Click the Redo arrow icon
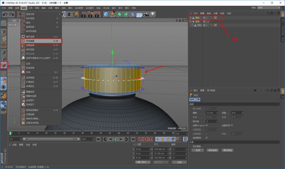The image size is (285, 169). tap(12, 14)
